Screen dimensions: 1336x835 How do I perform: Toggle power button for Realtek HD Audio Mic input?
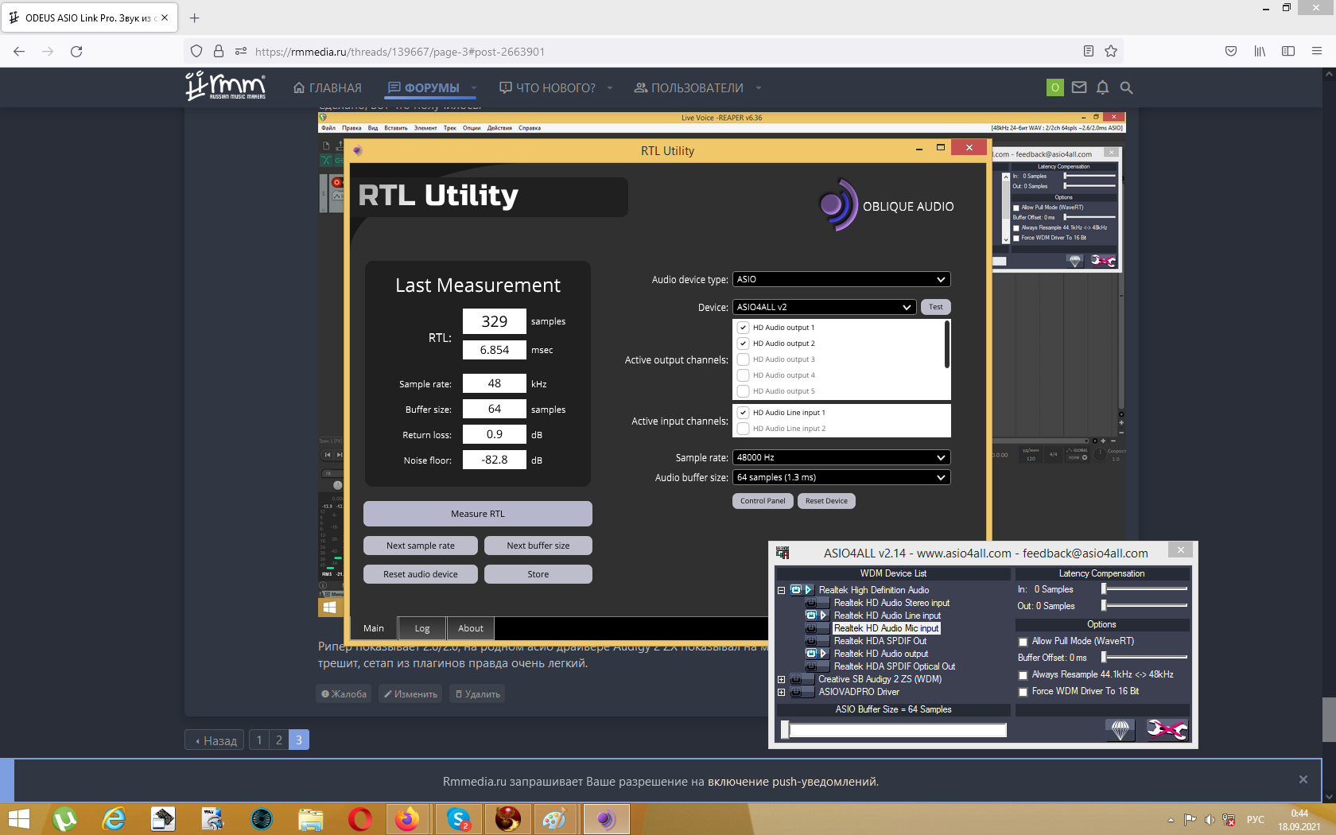[811, 628]
